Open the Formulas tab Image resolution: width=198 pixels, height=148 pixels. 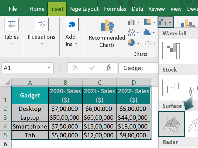point(115,9)
